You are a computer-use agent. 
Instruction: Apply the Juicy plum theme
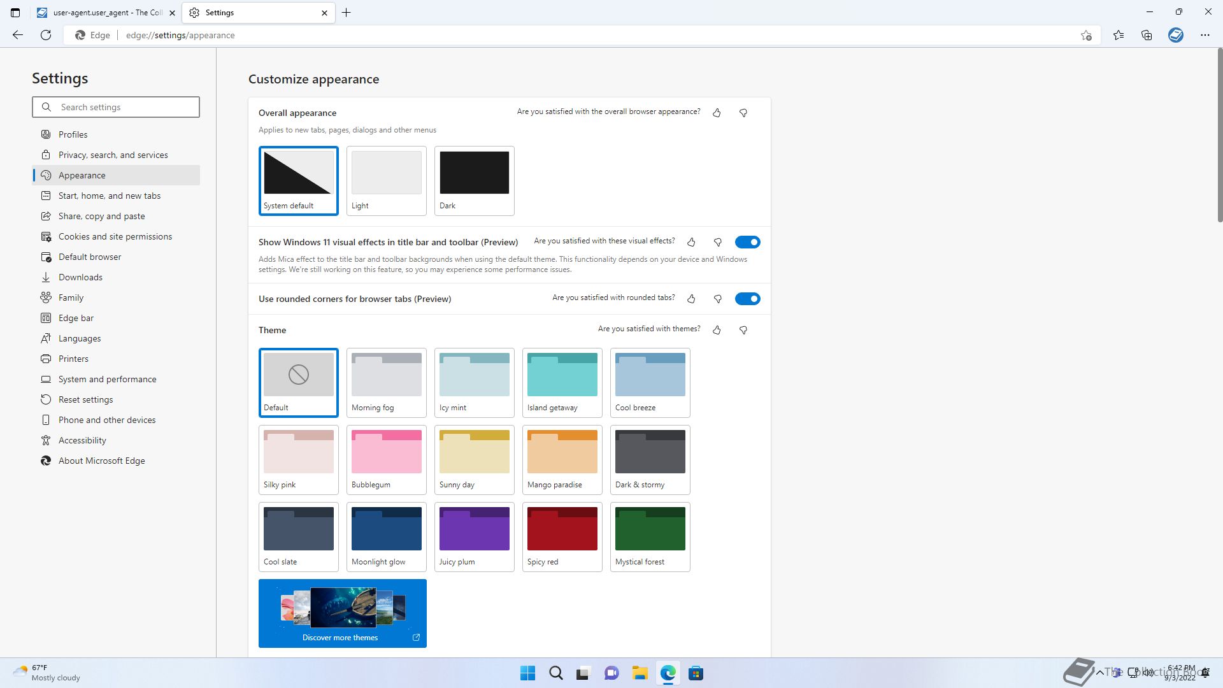pyautogui.click(x=475, y=537)
